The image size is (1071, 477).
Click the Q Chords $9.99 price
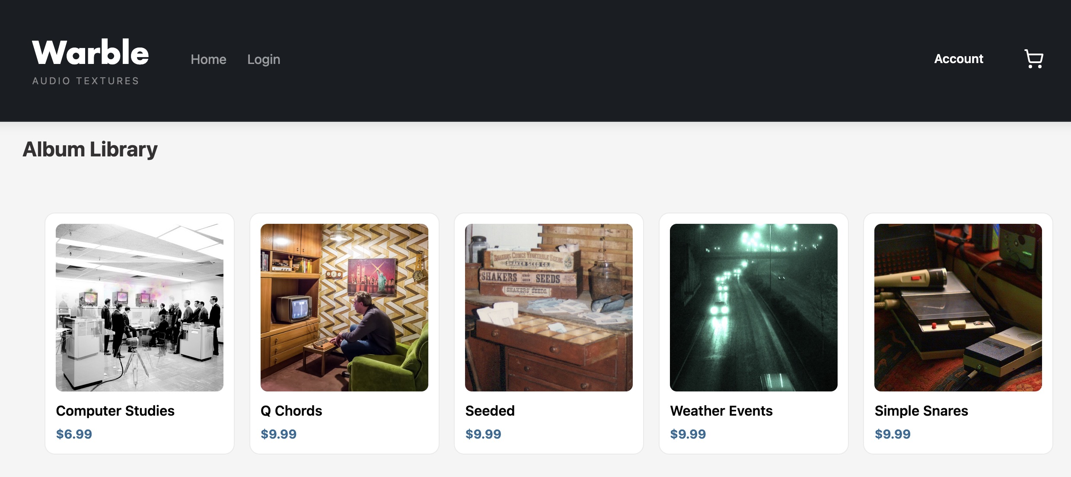(x=279, y=434)
